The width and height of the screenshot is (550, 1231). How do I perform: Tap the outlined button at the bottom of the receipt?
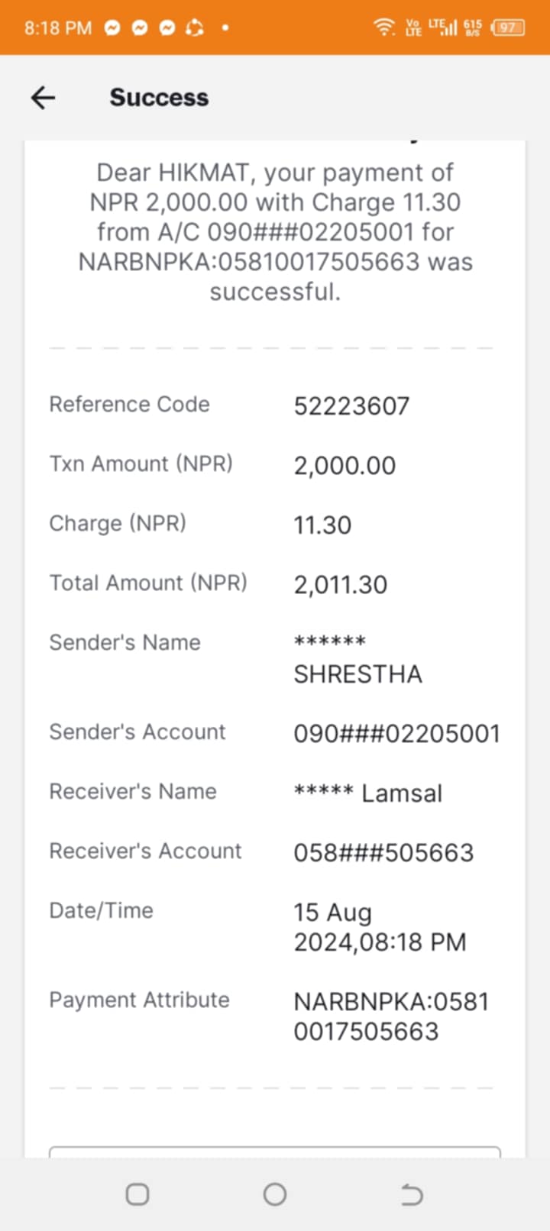[x=275, y=1152]
